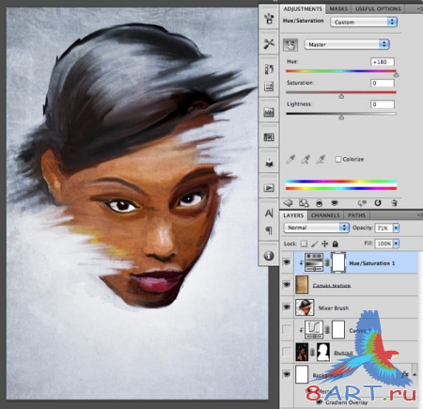Click the Hue slider handle
Screen dimensions: 423x409
[x=396, y=74]
